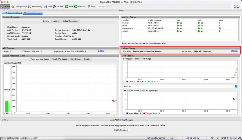Click Other Host PRIMARY (Active) text
Viewport: 242px width, 140px height.
click(x=196, y=52)
